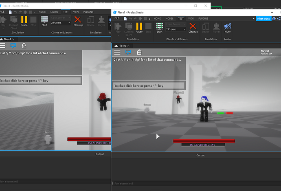Click Start server icon in front window

click(160, 28)
